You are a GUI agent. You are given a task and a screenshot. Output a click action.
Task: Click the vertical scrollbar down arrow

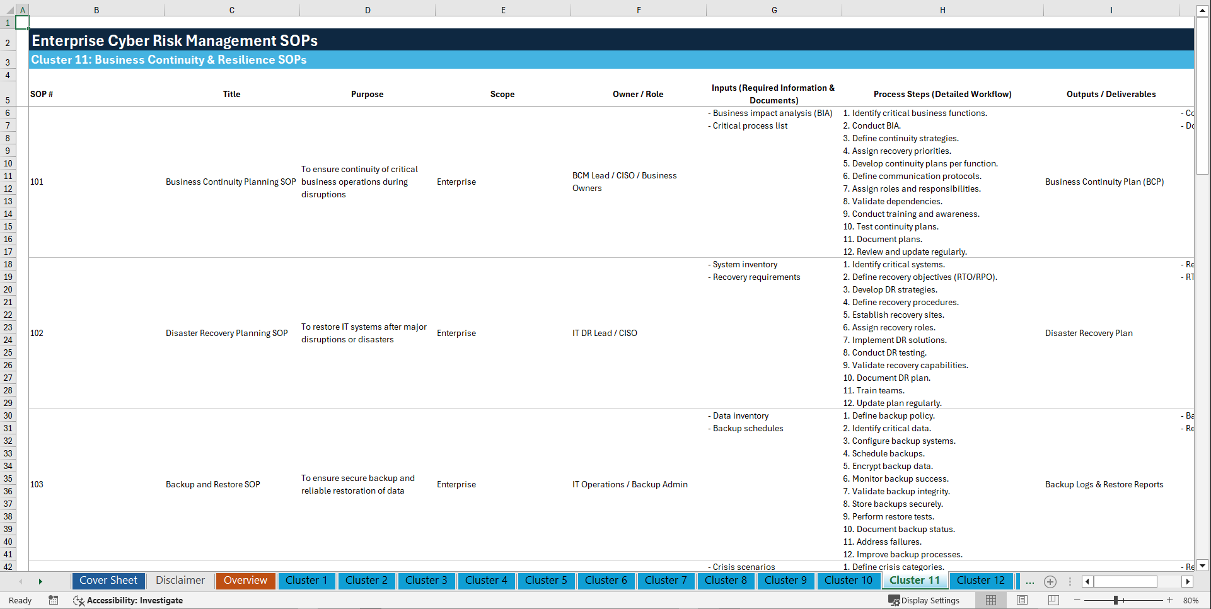click(x=1203, y=566)
